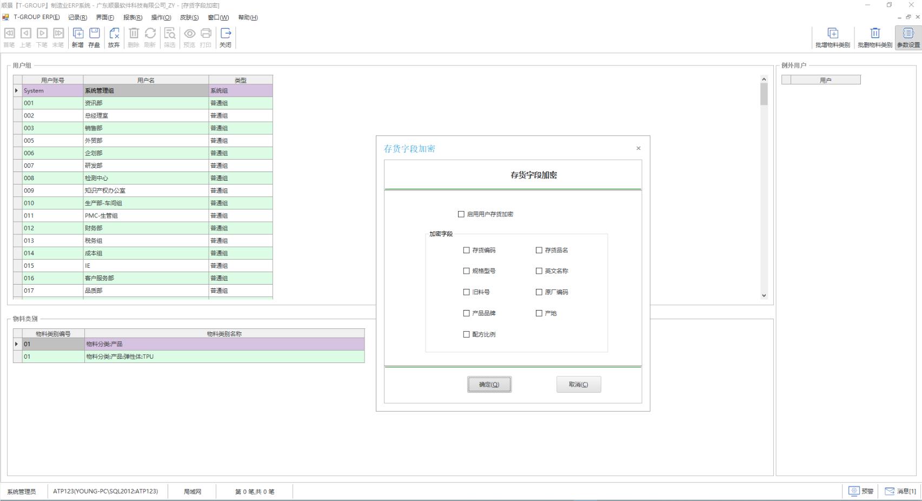This screenshot has height=501, width=922.
Task: Open the 操作(O) menu
Action: pyautogui.click(x=161, y=17)
